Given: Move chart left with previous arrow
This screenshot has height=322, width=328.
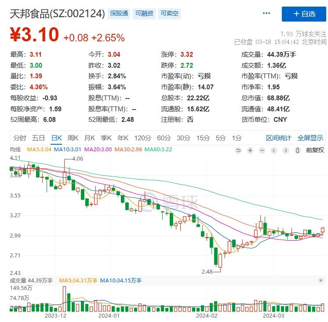Looking at the screenshot, I should pyautogui.click(x=274, y=150).
